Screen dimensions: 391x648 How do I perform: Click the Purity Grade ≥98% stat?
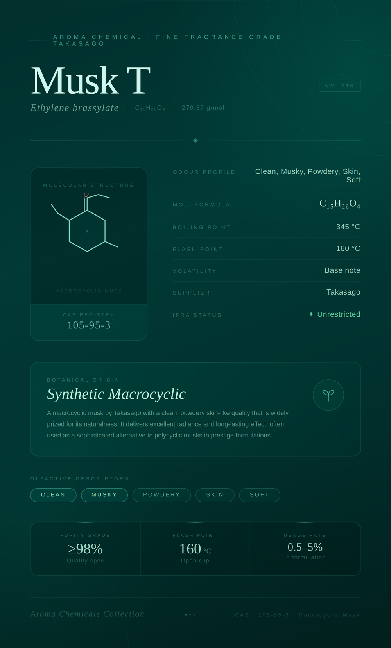click(x=86, y=548)
